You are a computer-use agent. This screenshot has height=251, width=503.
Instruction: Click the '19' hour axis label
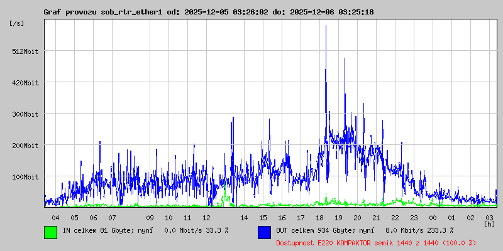[338, 218]
